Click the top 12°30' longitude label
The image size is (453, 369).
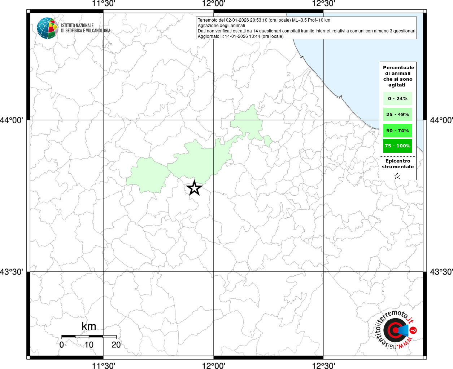pos(323,4)
